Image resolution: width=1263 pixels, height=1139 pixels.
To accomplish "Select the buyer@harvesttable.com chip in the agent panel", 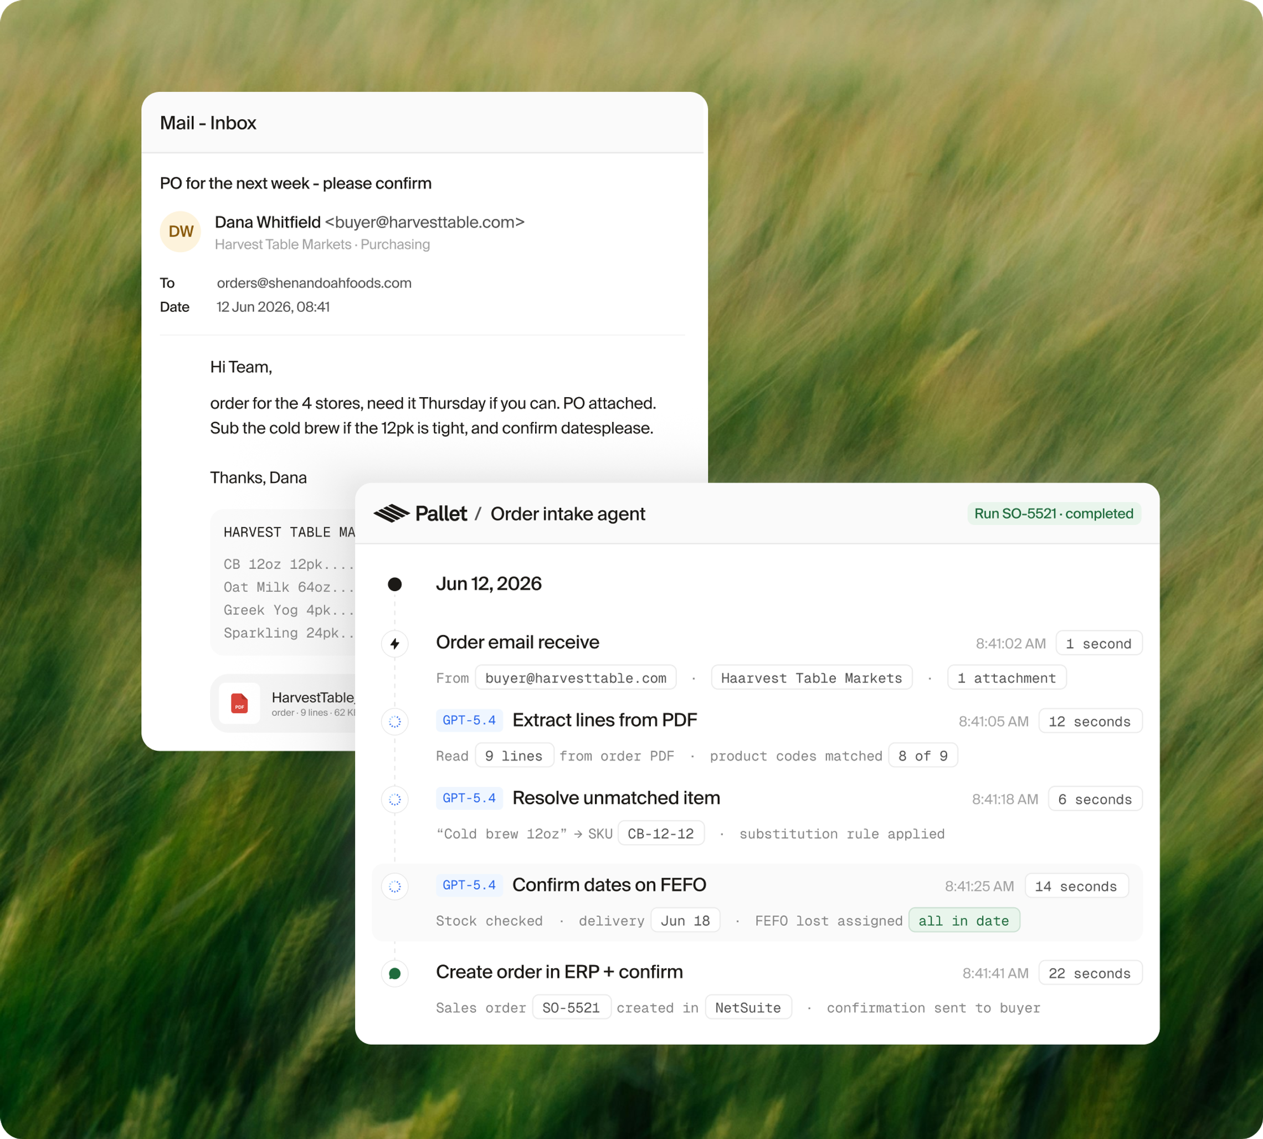I will coord(576,678).
